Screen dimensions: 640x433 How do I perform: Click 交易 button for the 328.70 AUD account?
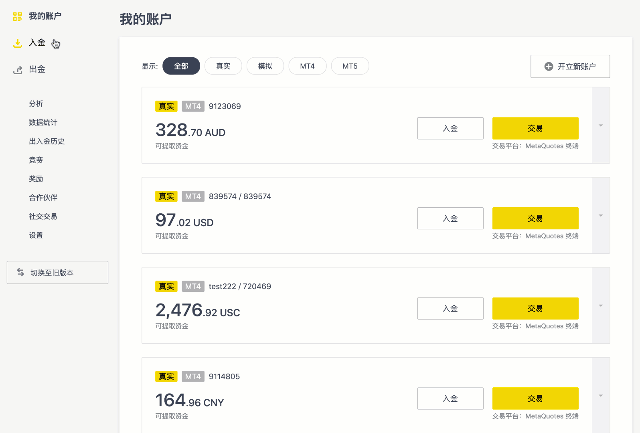click(x=535, y=128)
